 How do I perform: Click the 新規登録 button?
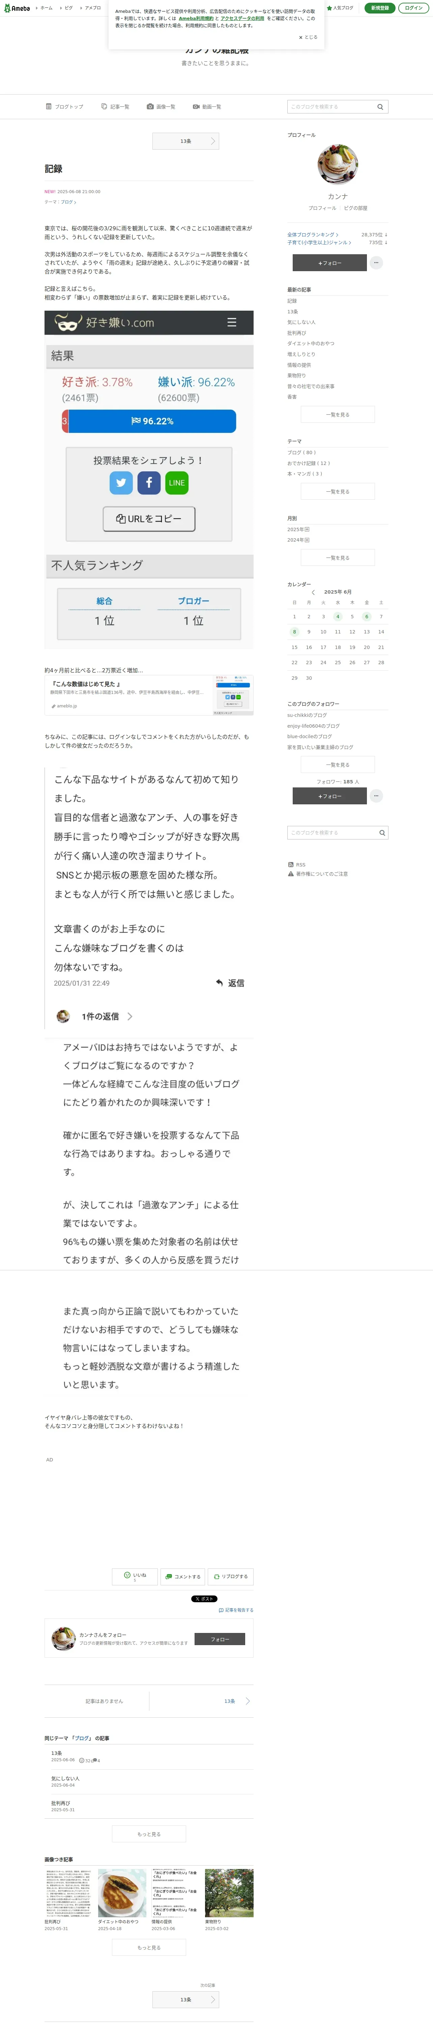380,8
